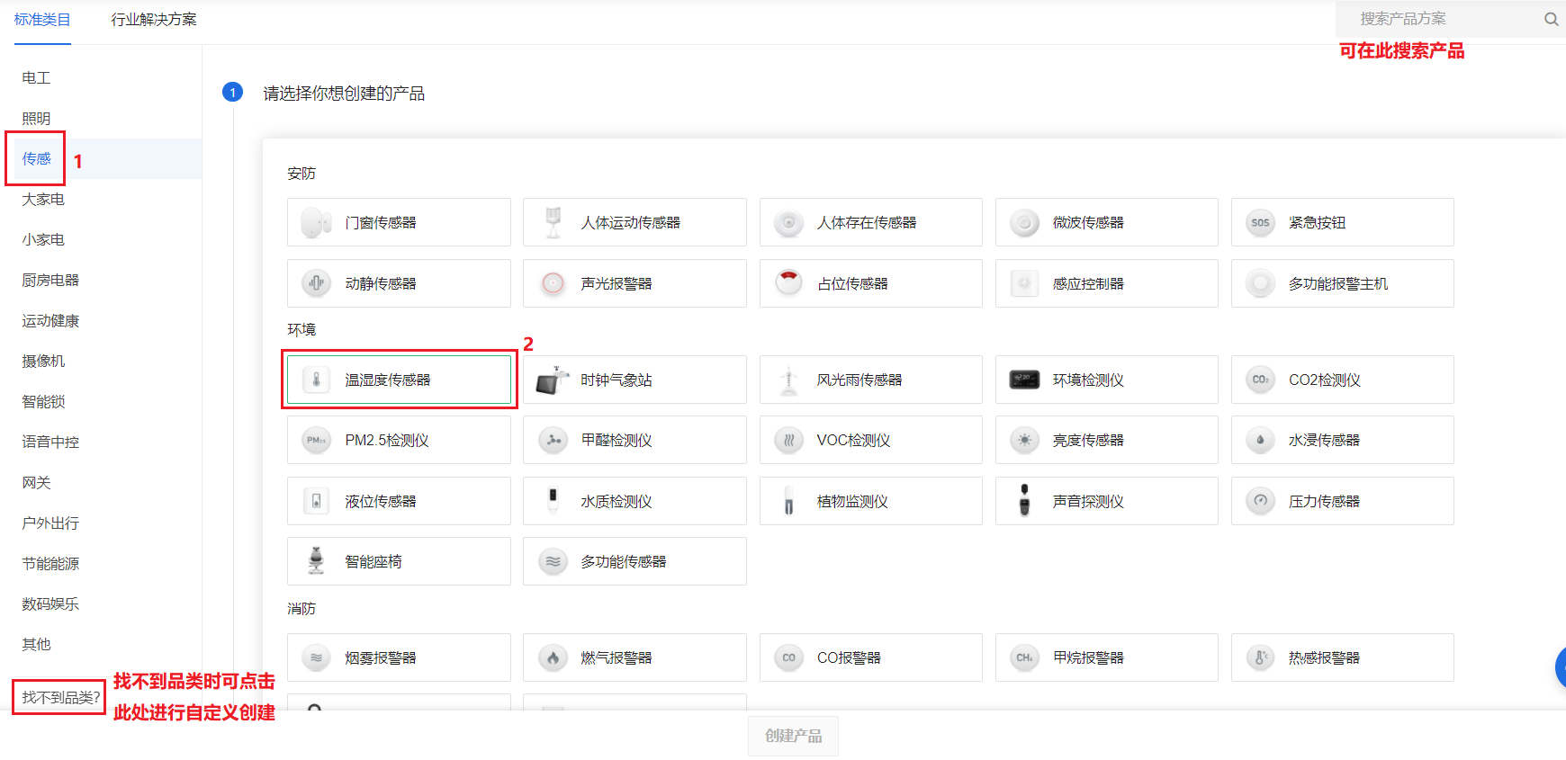This screenshot has width=1566, height=760.
Task: Click the 找不到品类? link
Action: point(60,697)
